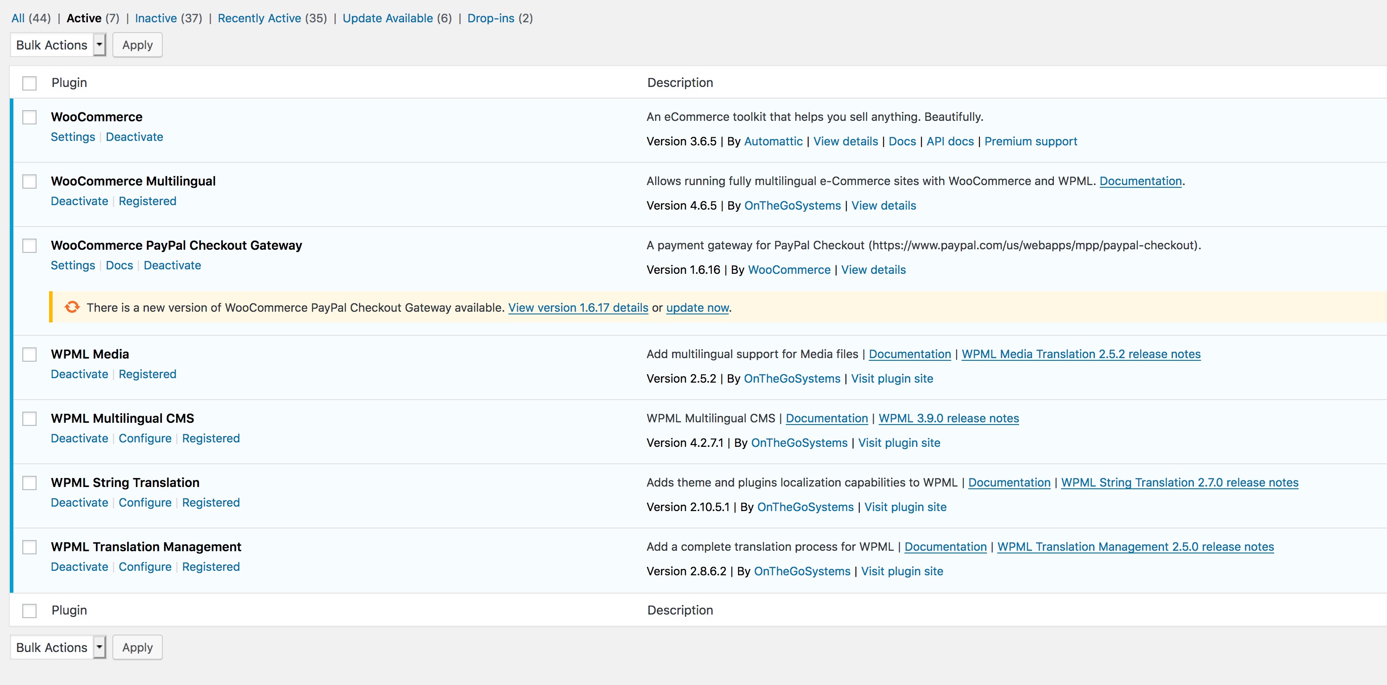The height and width of the screenshot is (685, 1387).
Task: Visit plugin site for WPML Translation Management
Action: click(x=902, y=571)
